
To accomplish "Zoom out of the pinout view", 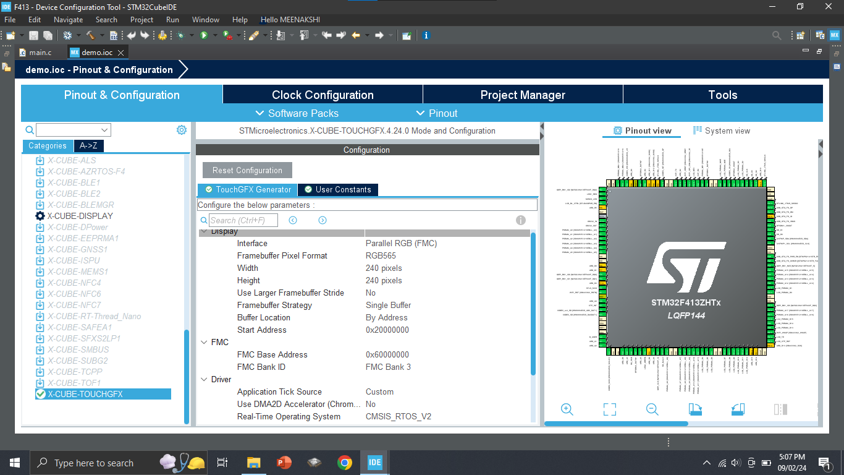I will 652,409.
